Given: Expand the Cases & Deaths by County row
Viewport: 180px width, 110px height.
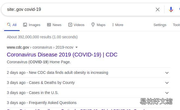Looking at the screenshot, I should pos(167,83).
